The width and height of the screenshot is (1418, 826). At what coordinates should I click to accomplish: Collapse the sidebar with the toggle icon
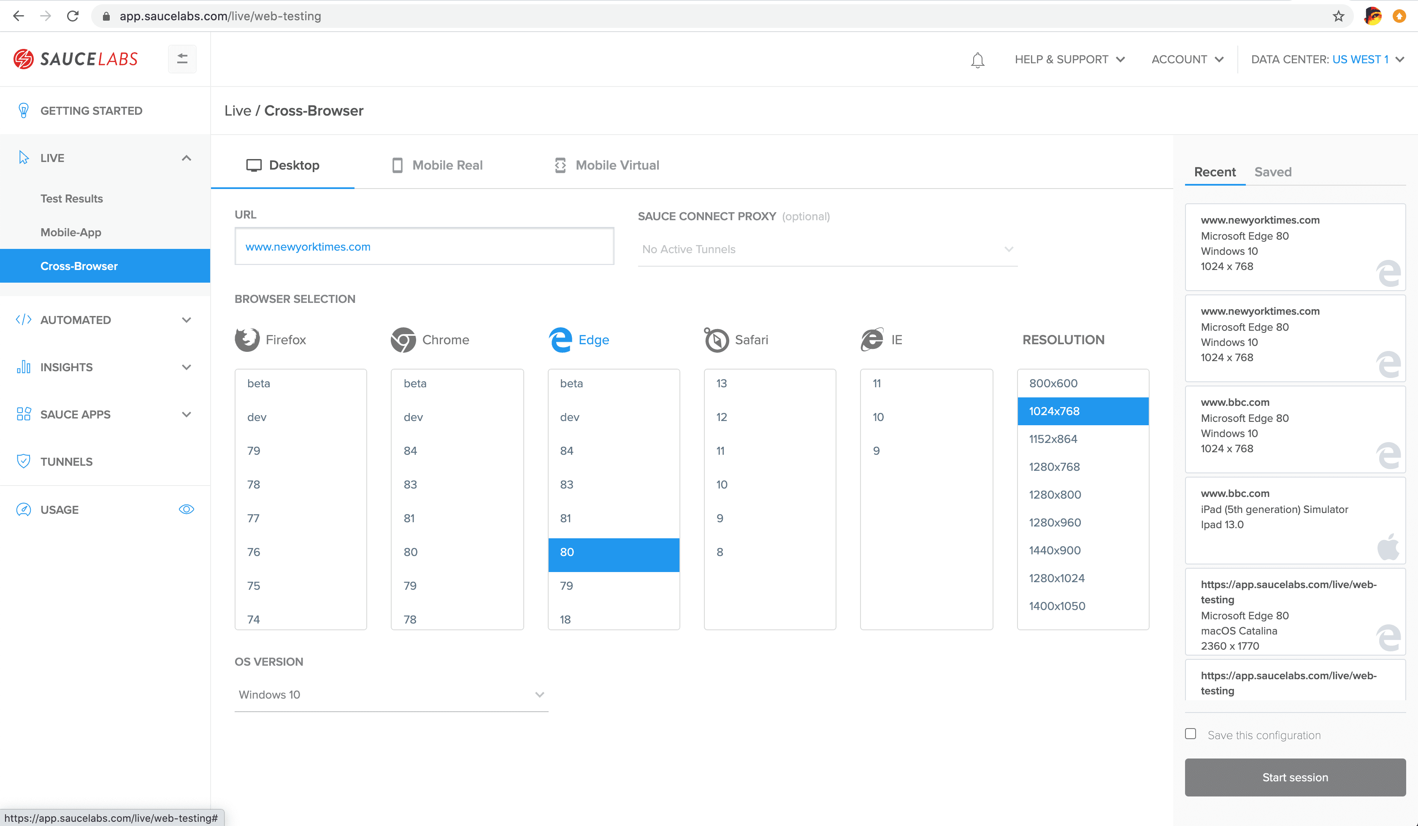pos(182,59)
